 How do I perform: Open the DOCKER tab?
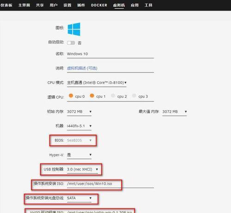[x=99, y=5]
